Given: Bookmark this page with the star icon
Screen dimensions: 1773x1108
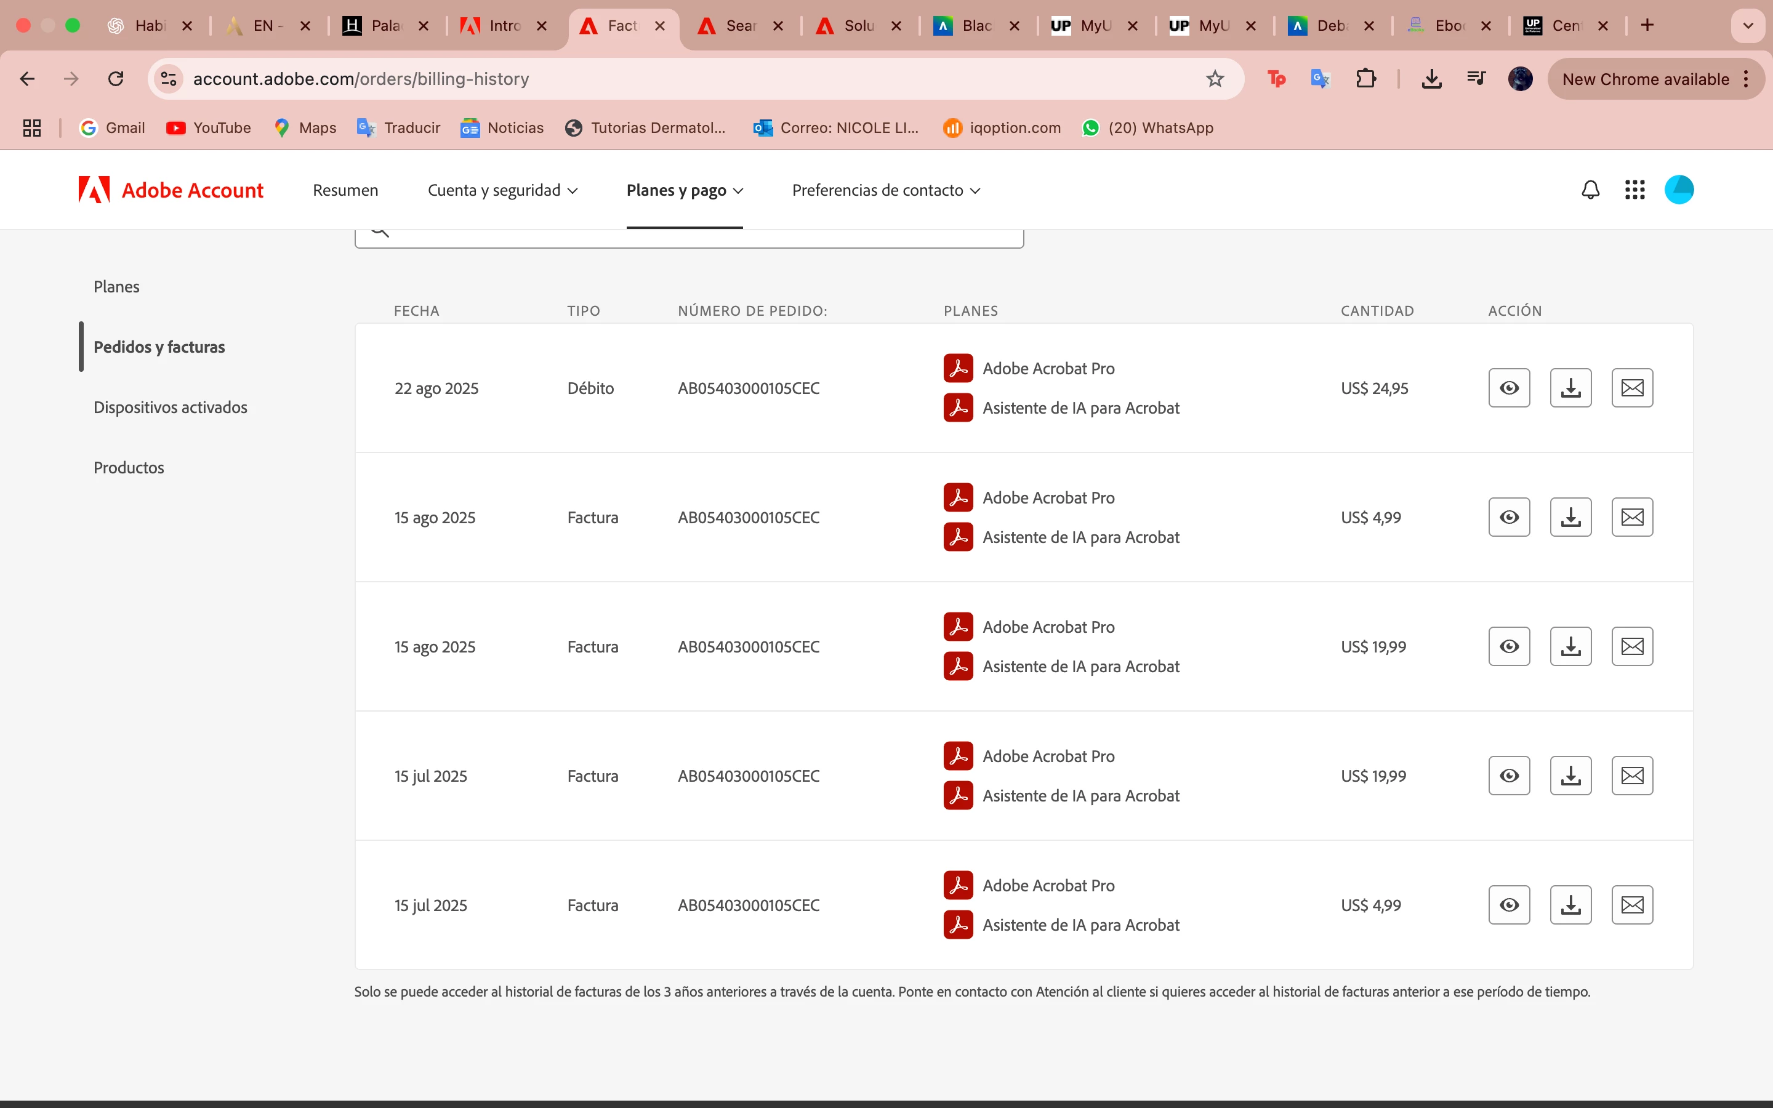Looking at the screenshot, I should pos(1215,78).
